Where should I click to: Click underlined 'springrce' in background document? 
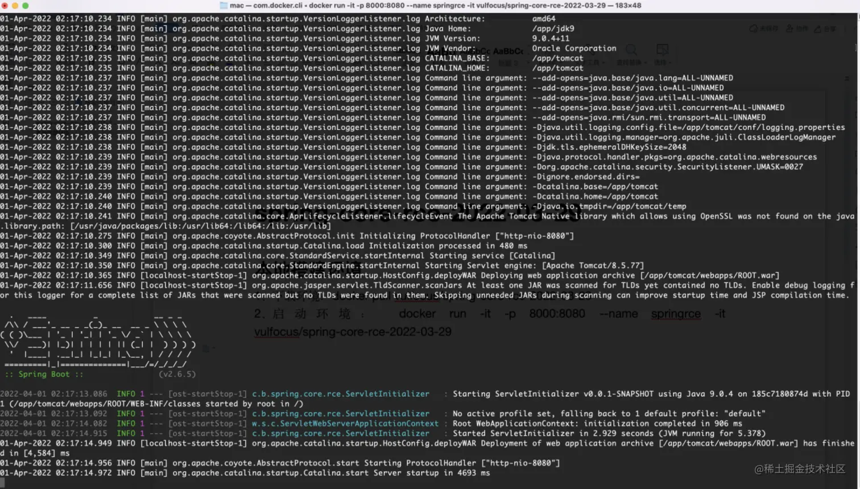coord(676,314)
